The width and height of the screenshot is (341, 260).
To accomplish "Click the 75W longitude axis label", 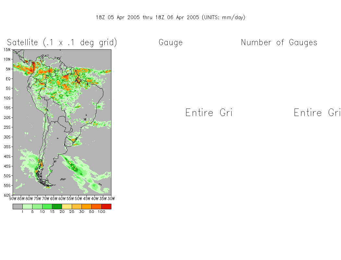I will click(37, 199).
